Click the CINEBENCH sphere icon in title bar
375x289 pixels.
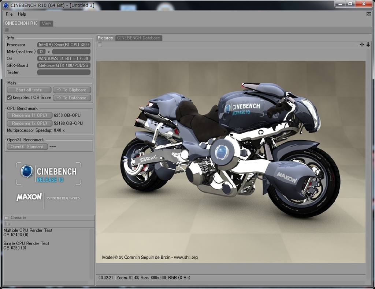point(5,5)
